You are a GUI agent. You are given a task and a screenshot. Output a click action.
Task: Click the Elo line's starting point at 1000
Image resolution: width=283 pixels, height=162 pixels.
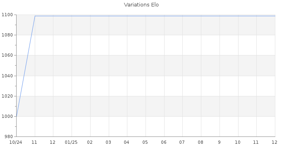(x=16, y=116)
